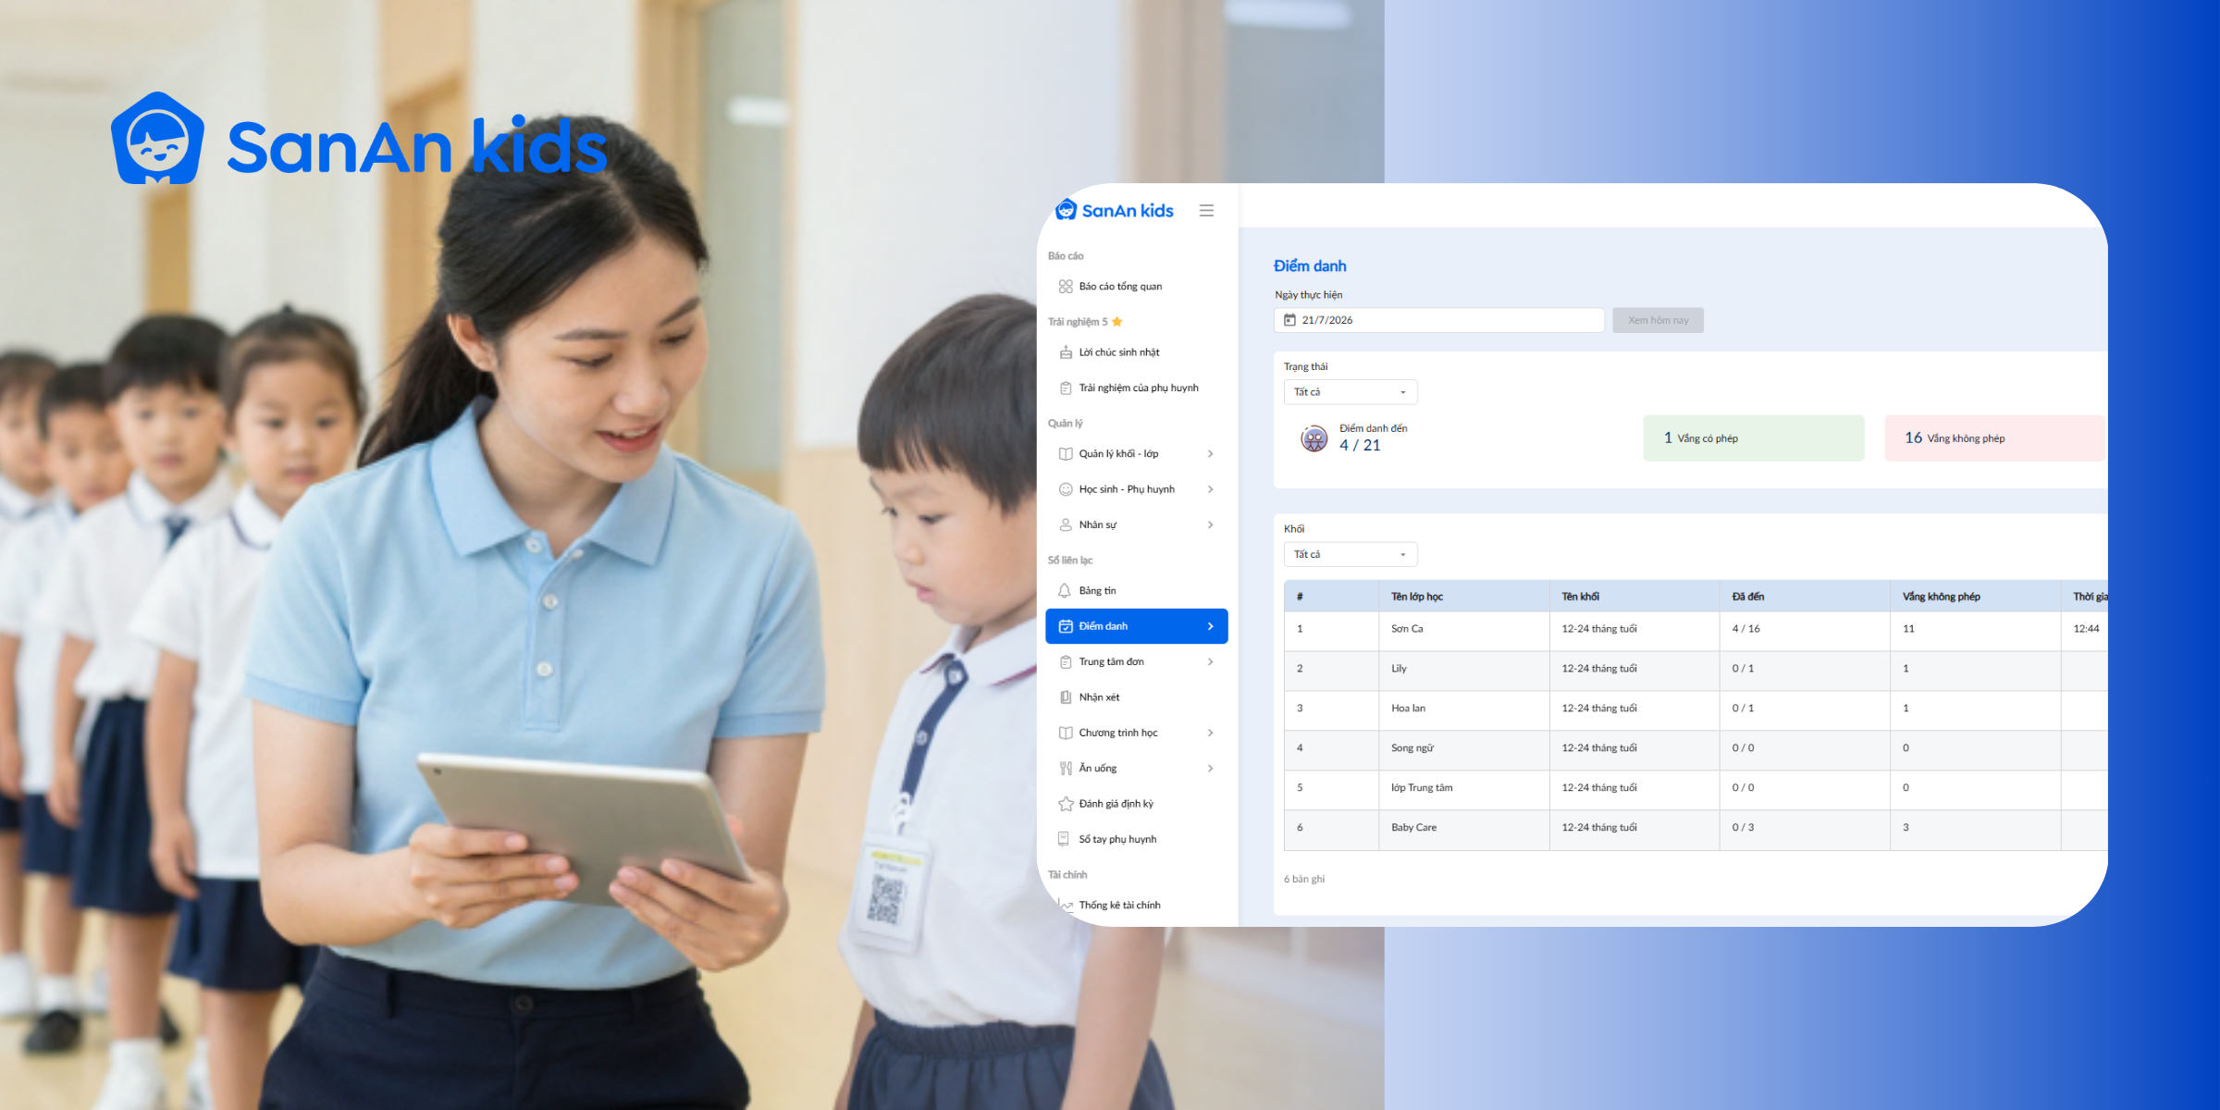Open Báo cáo tổng quan grid icon
This screenshot has height=1110, width=2220.
1066,287
